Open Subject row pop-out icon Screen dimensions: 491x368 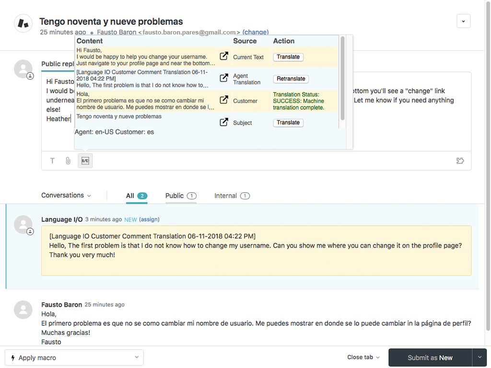coord(223,122)
